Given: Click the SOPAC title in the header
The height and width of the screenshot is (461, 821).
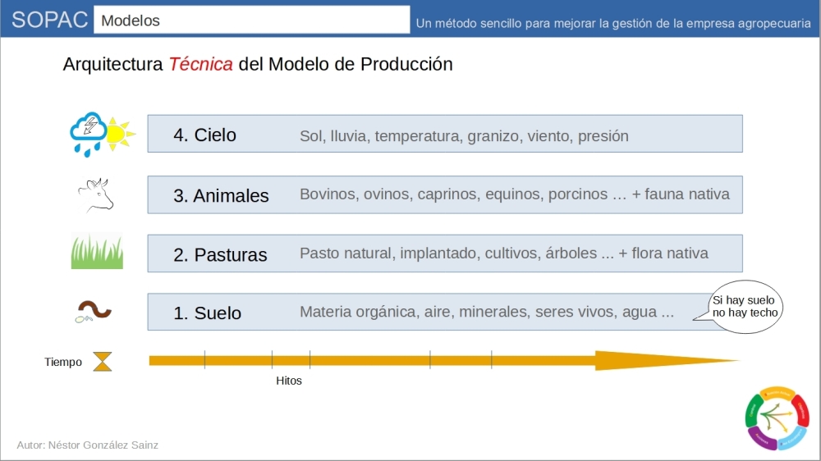Looking at the screenshot, I should (x=50, y=21).
